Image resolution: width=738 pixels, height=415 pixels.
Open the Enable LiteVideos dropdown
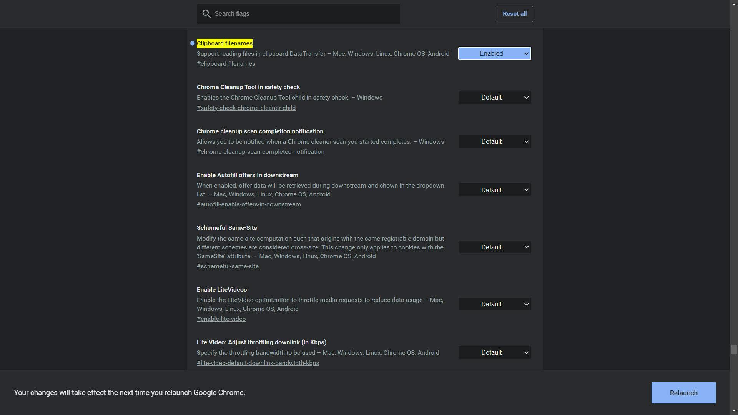pos(494,304)
